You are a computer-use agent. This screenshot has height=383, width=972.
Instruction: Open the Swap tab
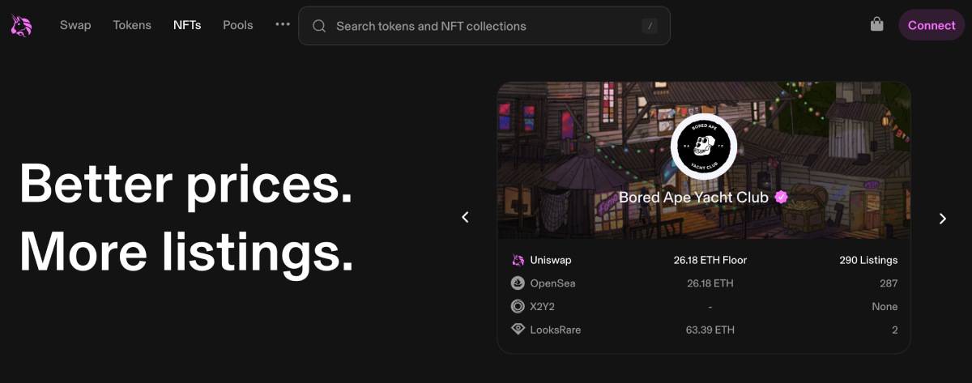click(75, 25)
